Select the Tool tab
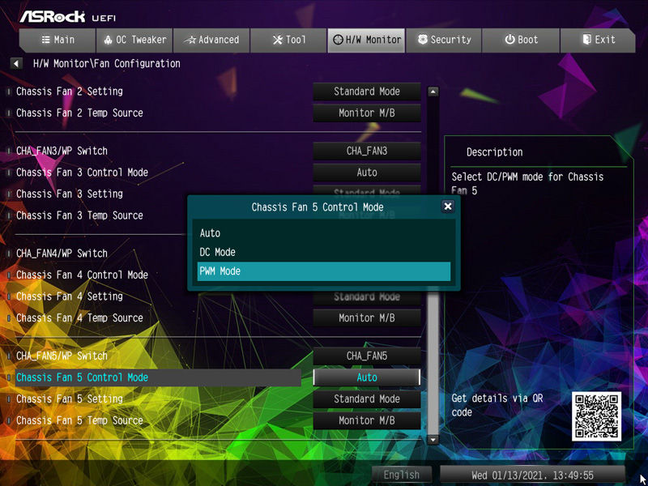Viewport: 648px width, 486px height. (288, 40)
